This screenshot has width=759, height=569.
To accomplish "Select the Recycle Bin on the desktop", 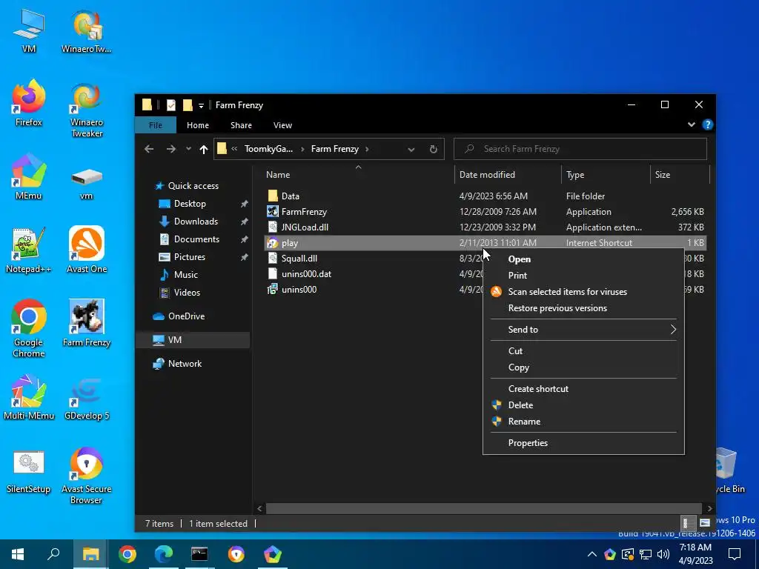I will [729, 470].
